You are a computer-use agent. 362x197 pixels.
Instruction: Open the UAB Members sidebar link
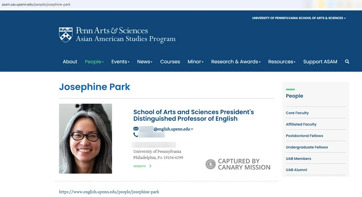click(x=298, y=159)
